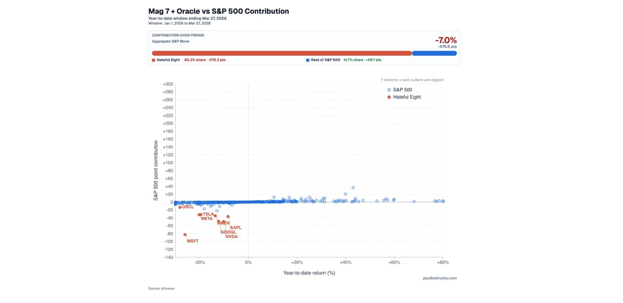Click the AAPL red data point
This screenshot has height=303, width=623.
pos(228,217)
